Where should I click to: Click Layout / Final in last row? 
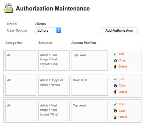pyautogui.click(x=49, y=115)
